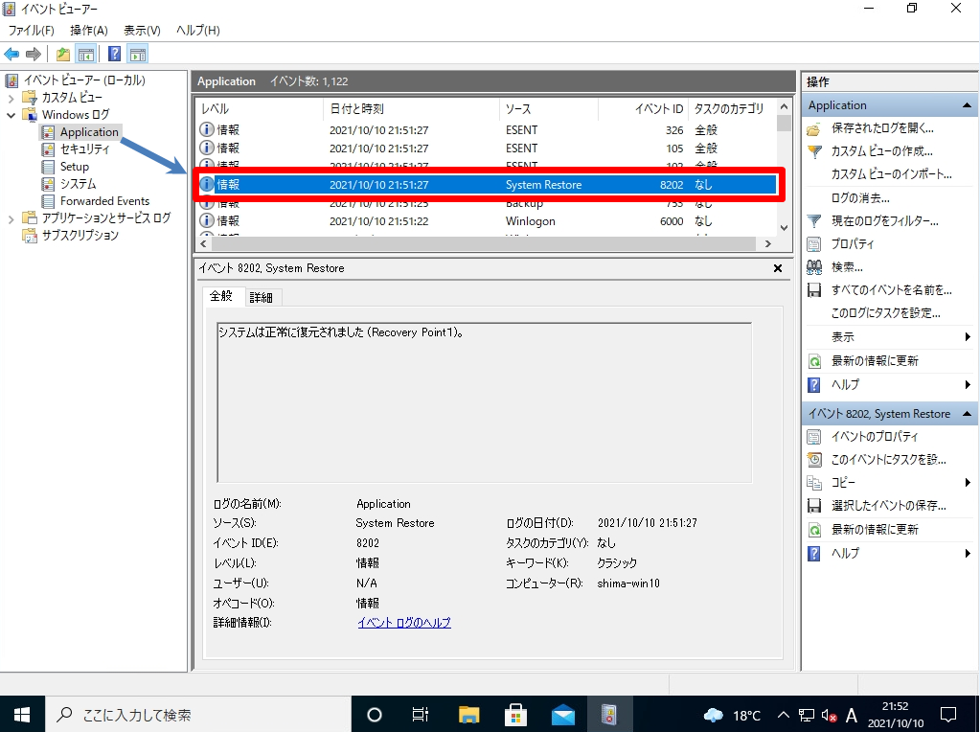The width and height of the screenshot is (980, 732).
Task: Expand the カスタム ビュー tree node
Action: click(x=11, y=98)
